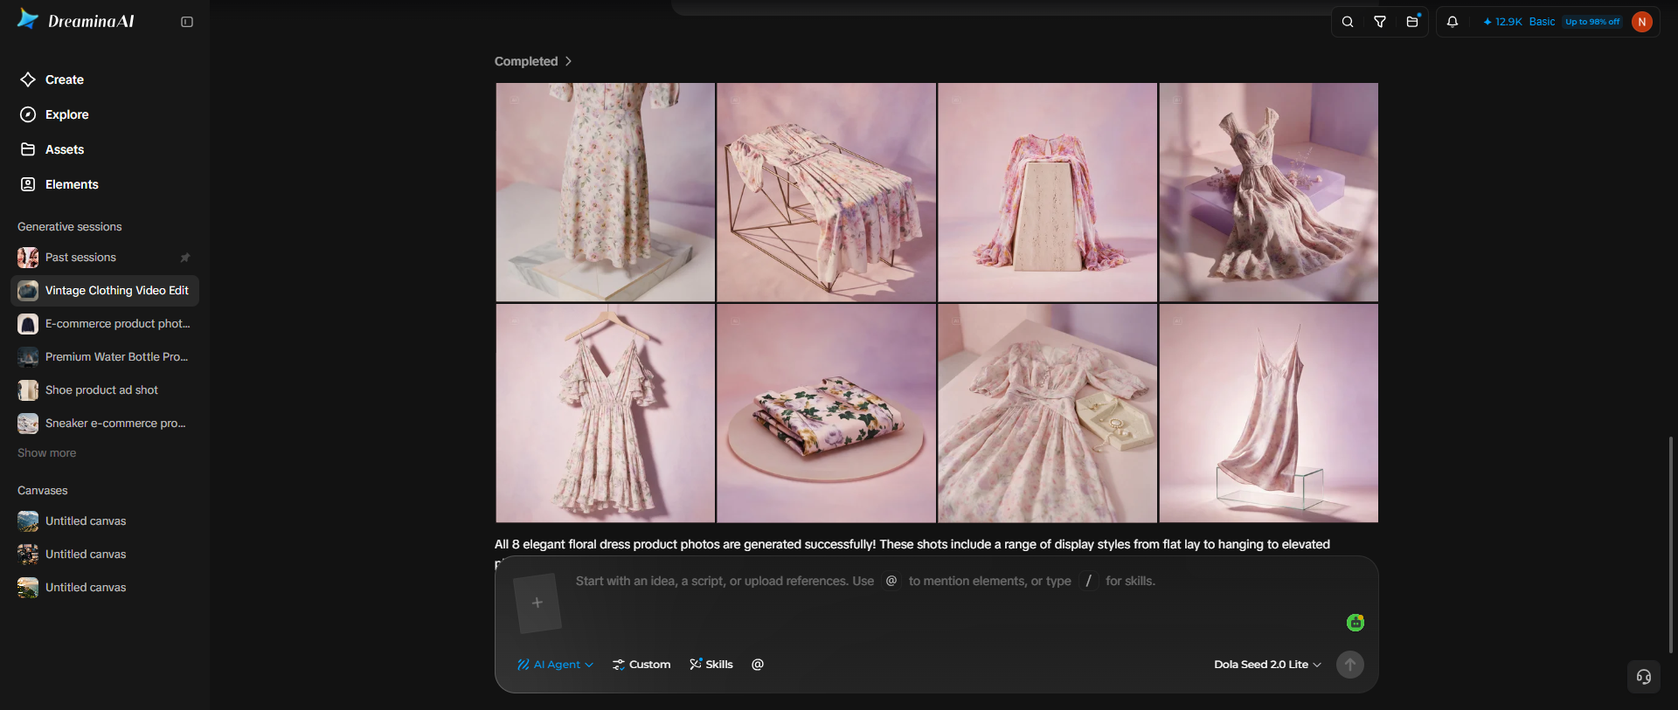Open the Dola Seed 2.0 Lite model dropdown
The width and height of the screenshot is (1678, 710).
tap(1267, 665)
